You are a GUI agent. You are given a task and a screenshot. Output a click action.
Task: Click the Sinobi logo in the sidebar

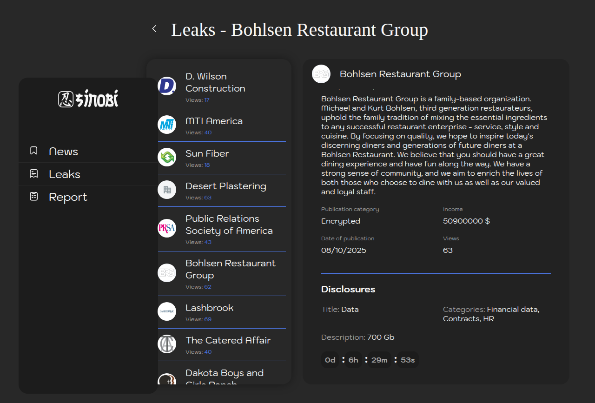pyautogui.click(x=88, y=99)
